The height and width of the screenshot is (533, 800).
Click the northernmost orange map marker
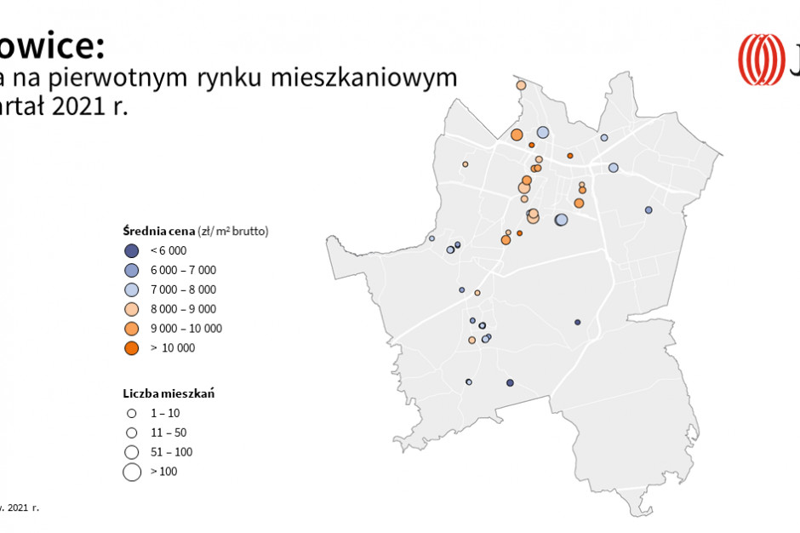521,85
